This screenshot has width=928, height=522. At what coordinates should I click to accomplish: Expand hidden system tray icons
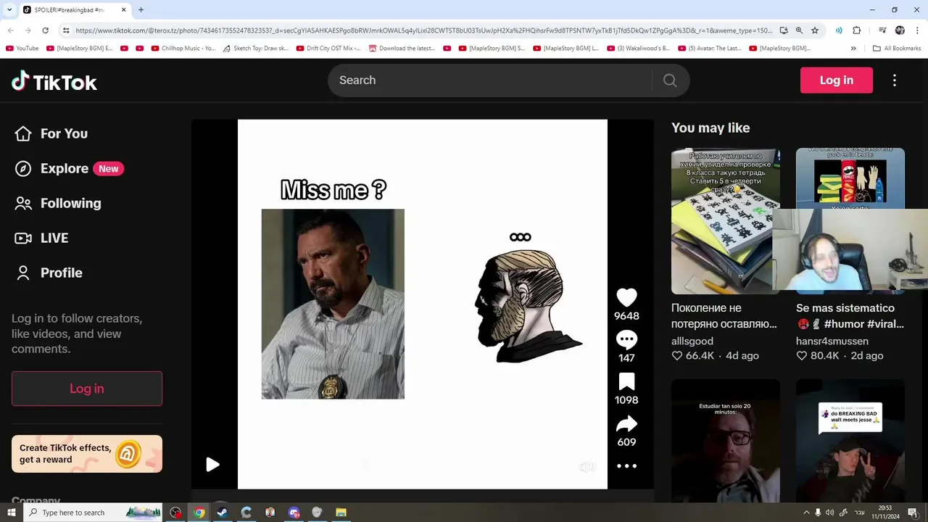pos(806,513)
